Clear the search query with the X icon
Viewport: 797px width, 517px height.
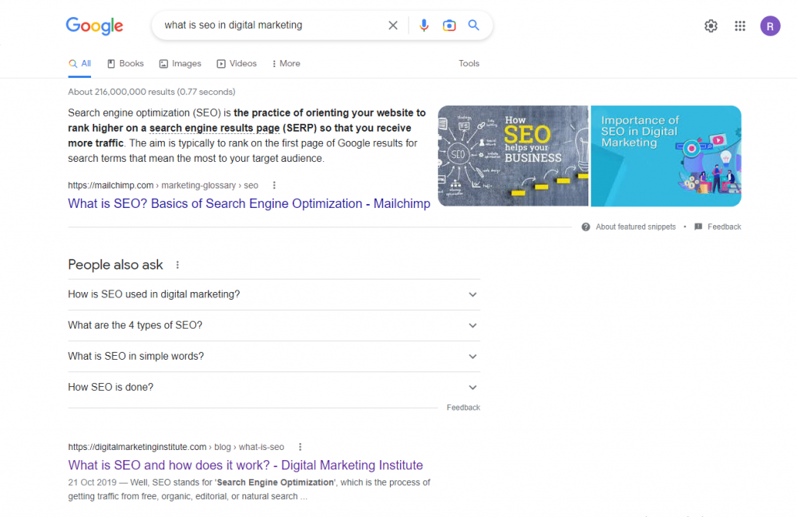pos(393,26)
